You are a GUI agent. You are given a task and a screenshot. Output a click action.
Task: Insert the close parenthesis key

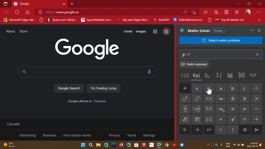coord(233,130)
